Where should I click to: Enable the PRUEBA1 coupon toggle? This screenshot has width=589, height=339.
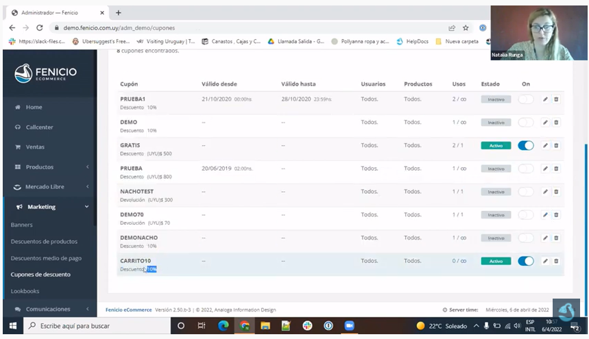[525, 99]
